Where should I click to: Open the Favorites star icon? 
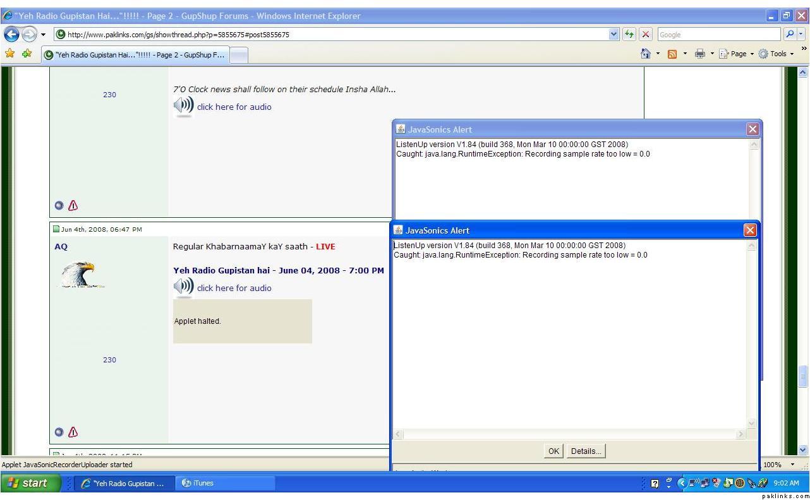10,54
